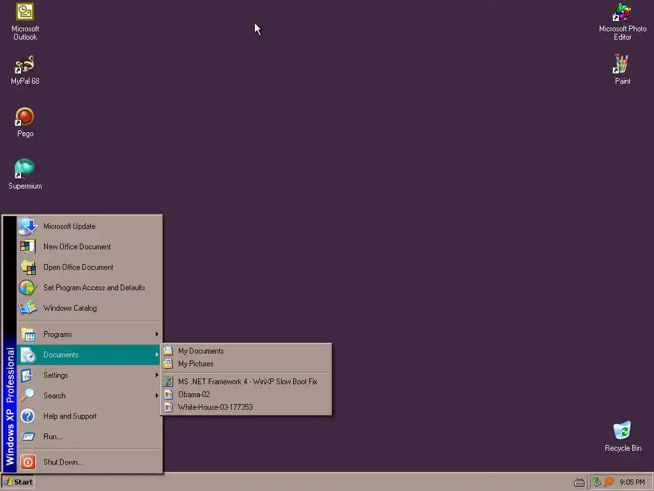This screenshot has width=654, height=491.
Task: Expand the Programs submenu arrow
Action: point(157,334)
